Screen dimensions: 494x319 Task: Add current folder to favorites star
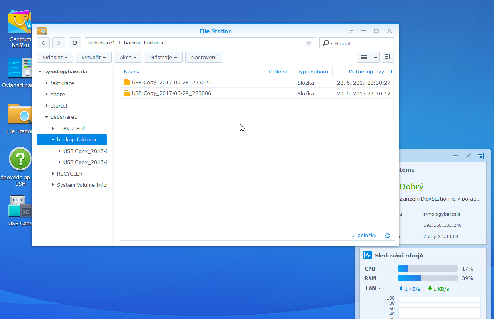pyautogui.click(x=309, y=43)
